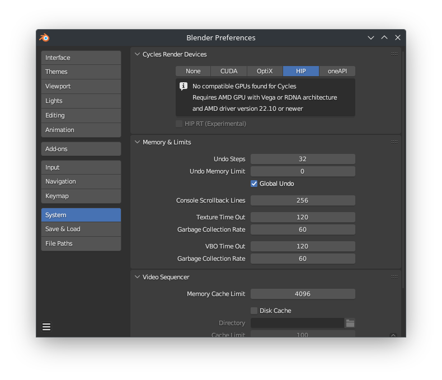Select the OptiX render device option
442x380 pixels.
tap(265, 71)
